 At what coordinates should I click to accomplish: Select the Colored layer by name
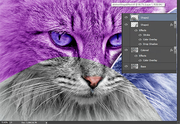[x=145, y=51]
